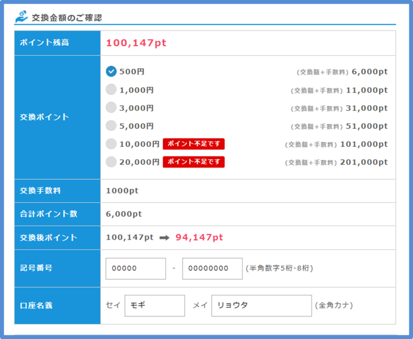Click the 交換後ポイント row label

(x=48, y=237)
